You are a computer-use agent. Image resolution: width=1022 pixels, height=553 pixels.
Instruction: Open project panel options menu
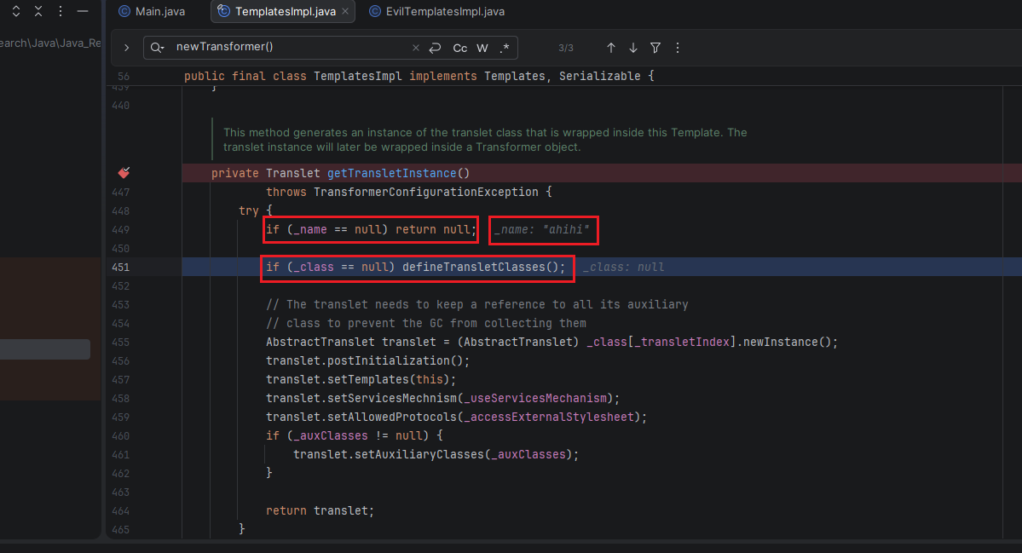(x=60, y=11)
